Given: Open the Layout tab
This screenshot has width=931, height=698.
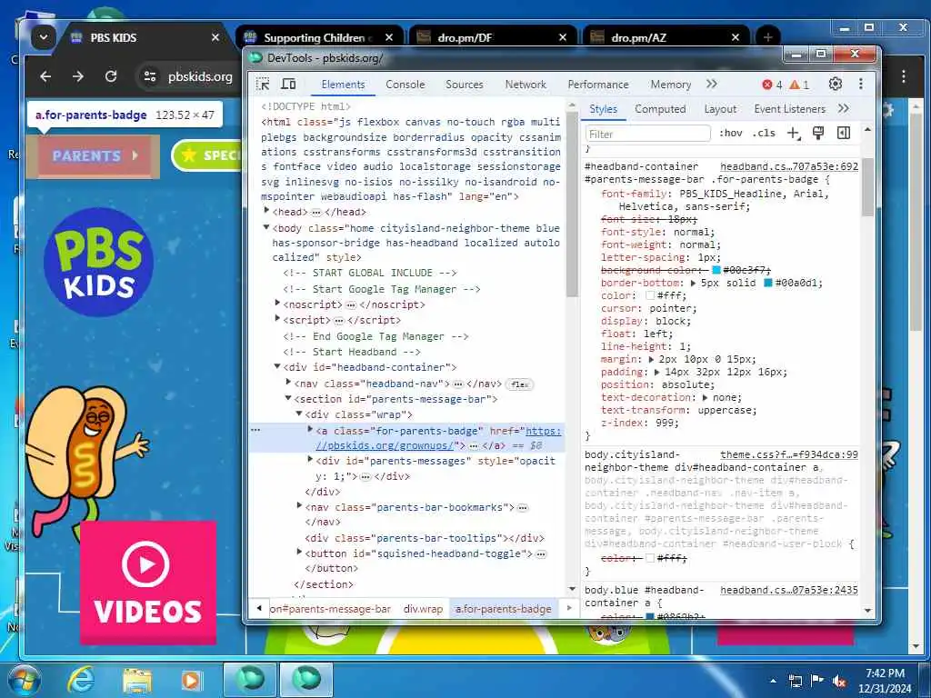Looking at the screenshot, I should pos(720,109).
